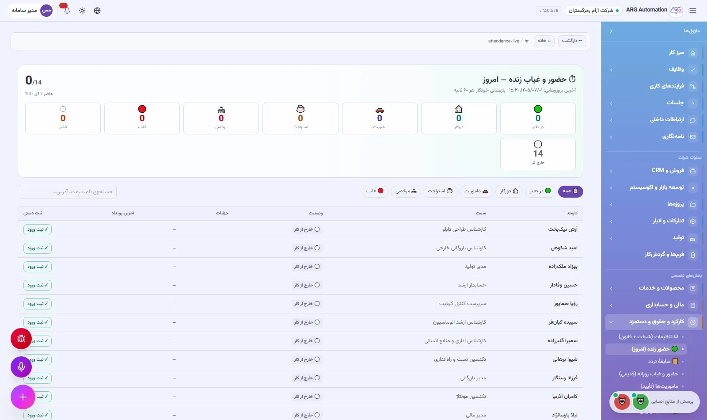Filter by دورکار status chip
The image size is (707, 420).
click(509, 191)
